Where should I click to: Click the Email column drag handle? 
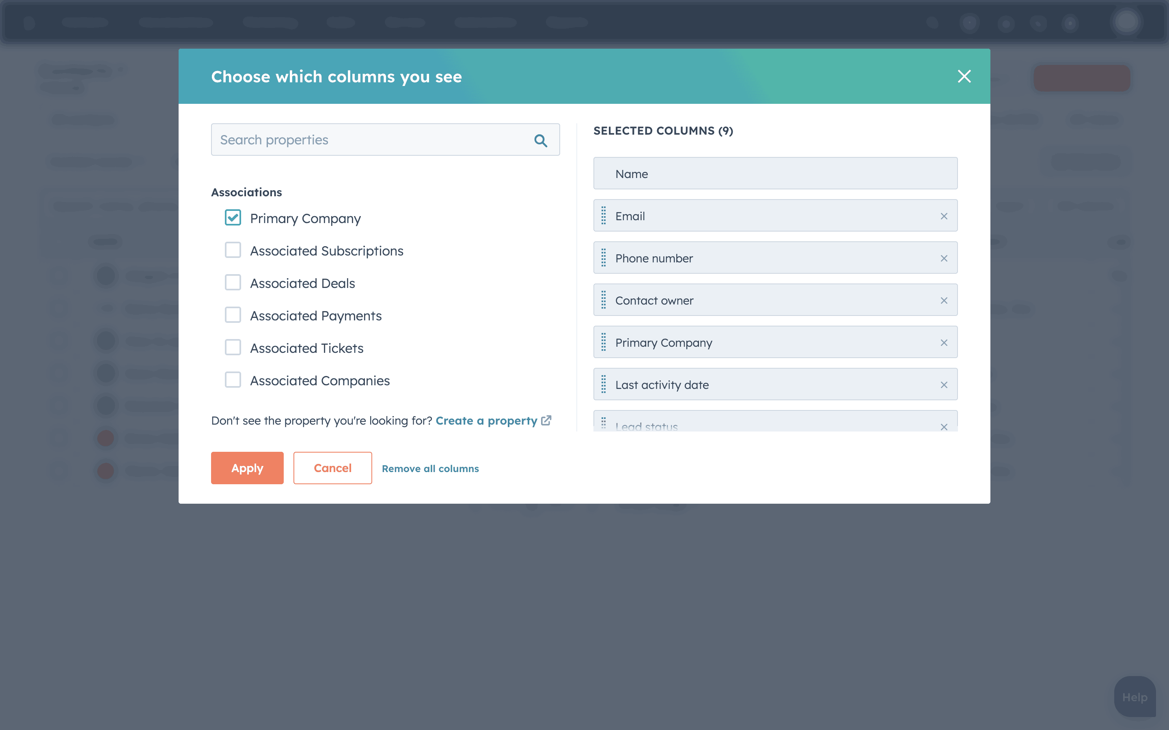pos(603,216)
